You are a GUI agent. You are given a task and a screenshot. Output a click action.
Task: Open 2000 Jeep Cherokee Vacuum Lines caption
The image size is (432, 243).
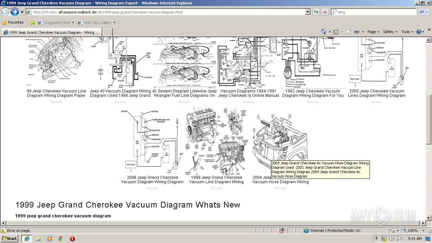click(377, 93)
